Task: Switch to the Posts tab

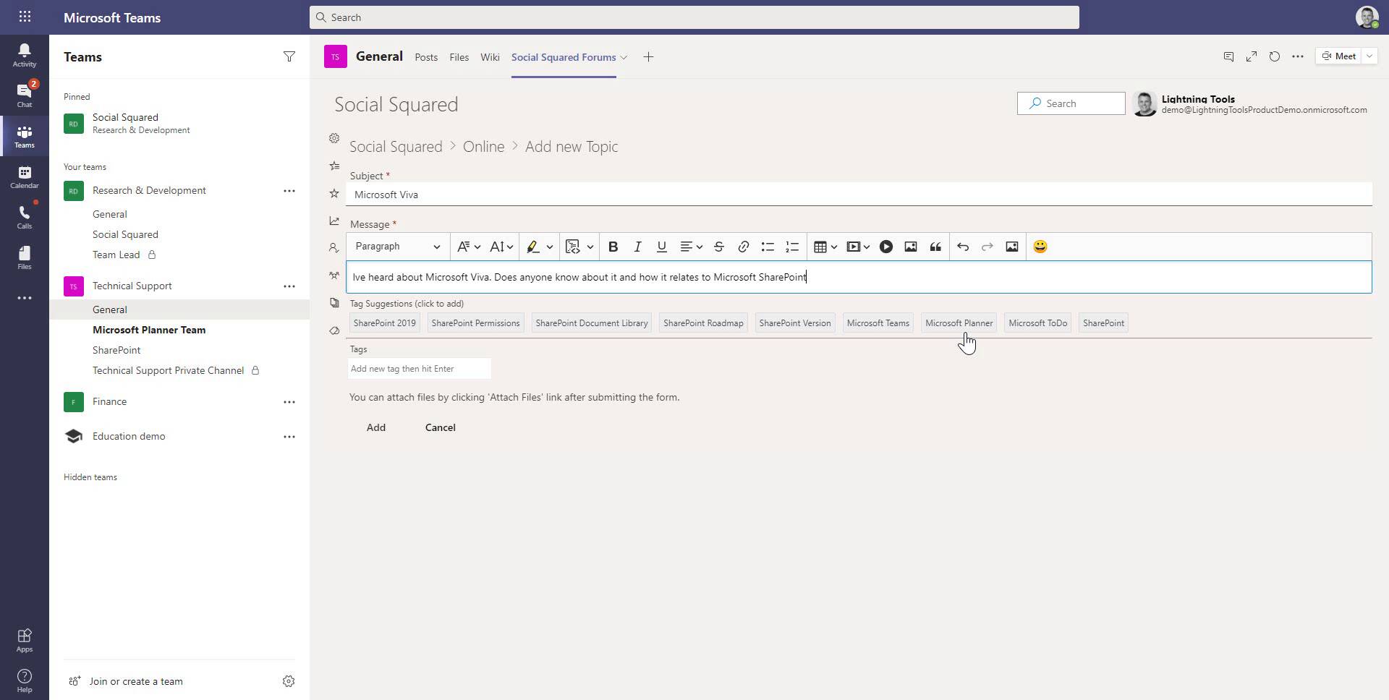Action: [426, 57]
